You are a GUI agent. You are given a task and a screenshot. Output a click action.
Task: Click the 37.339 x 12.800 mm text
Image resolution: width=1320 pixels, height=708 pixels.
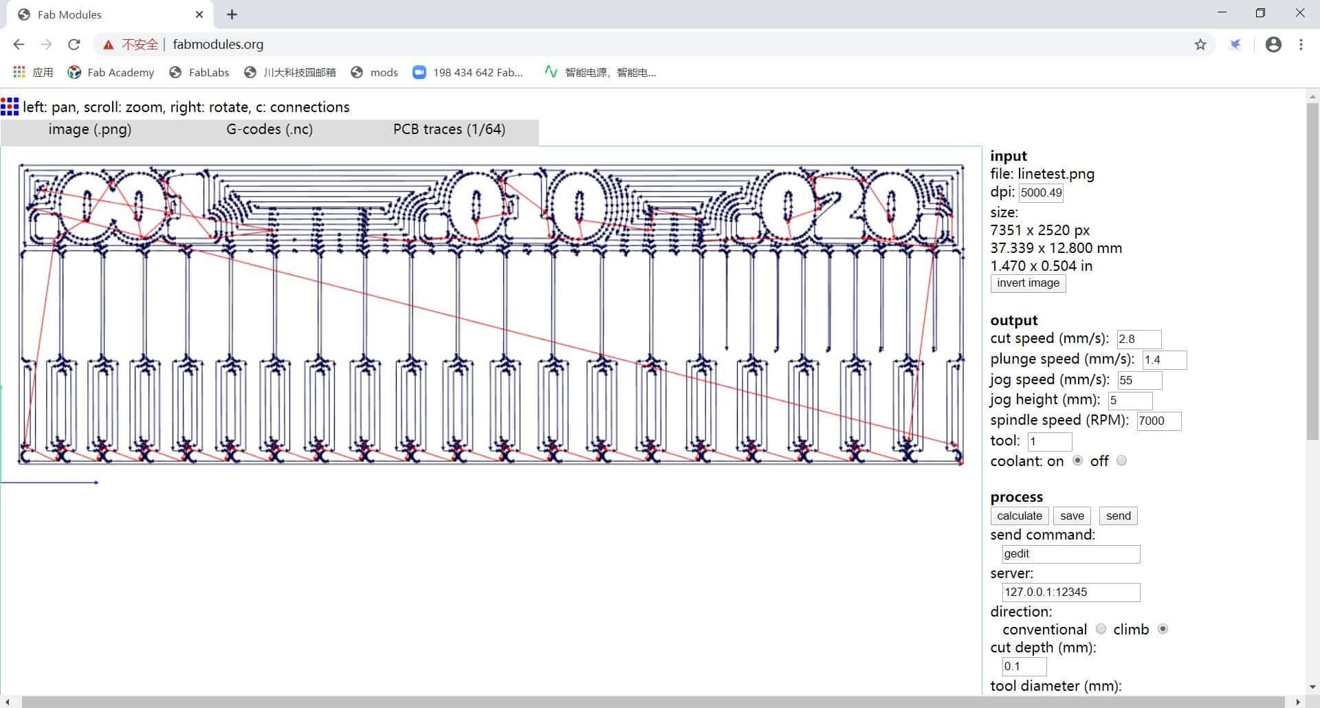pos(1056,248)
